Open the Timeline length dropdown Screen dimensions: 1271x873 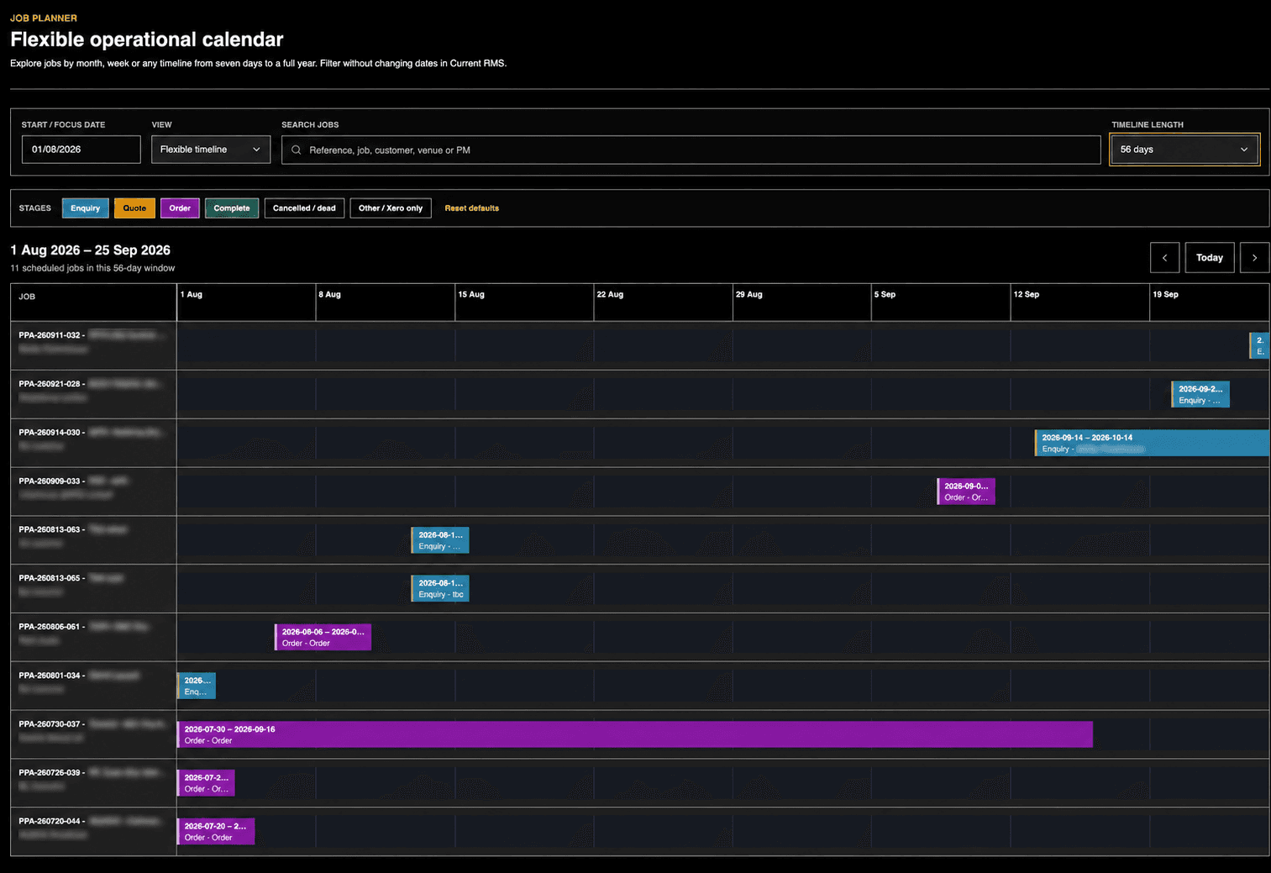tap(1184, 150)
